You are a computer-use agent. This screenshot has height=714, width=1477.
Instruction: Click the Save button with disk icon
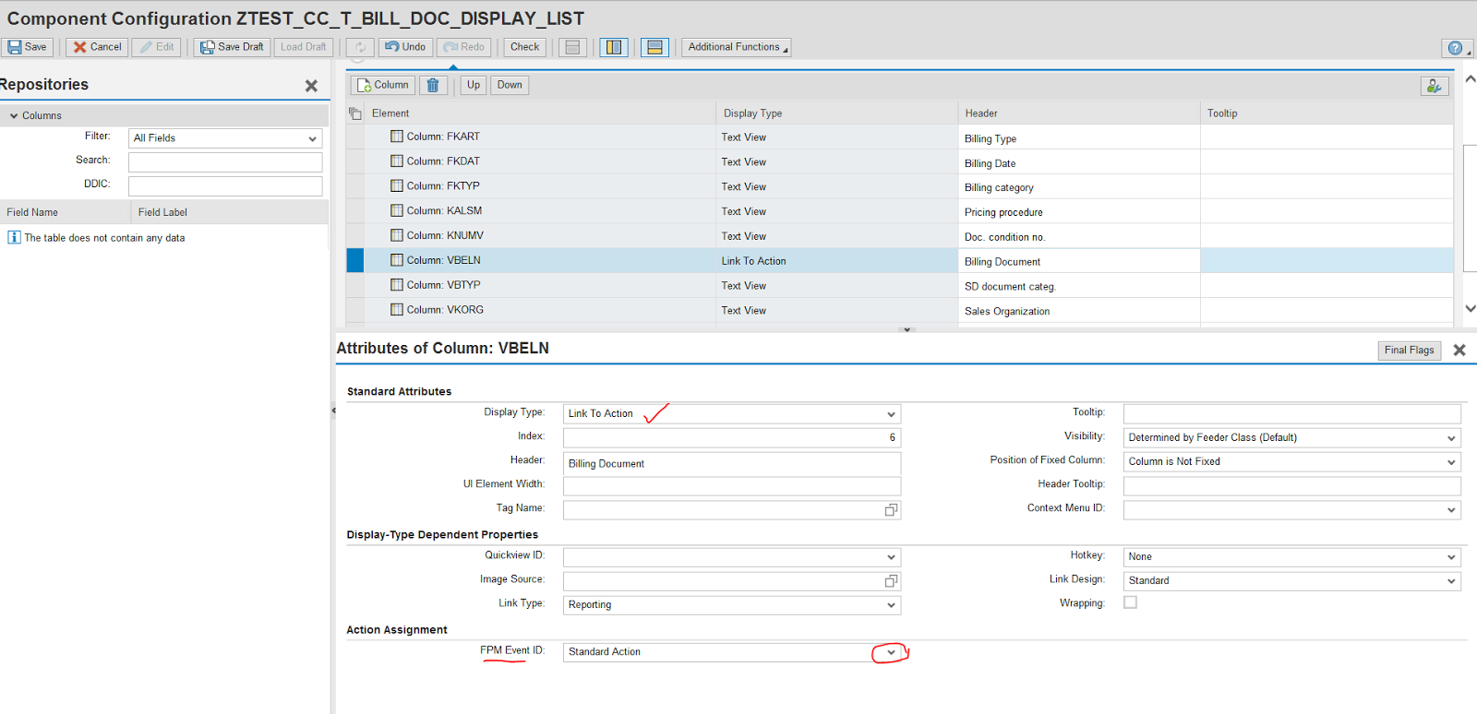[28, 47]
